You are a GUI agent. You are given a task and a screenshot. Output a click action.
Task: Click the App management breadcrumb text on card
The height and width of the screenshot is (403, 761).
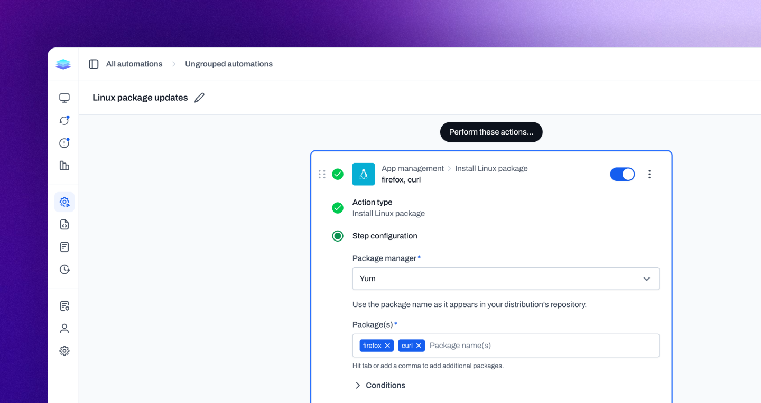tap(413, 168)
